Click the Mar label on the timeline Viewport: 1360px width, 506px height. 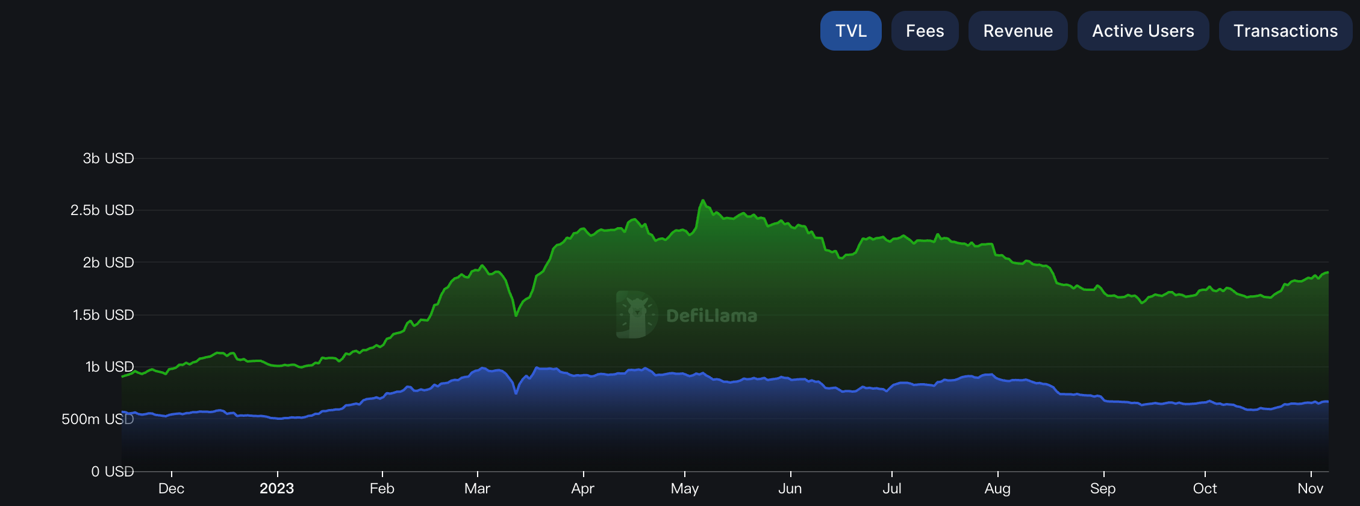tap(477, 489)
